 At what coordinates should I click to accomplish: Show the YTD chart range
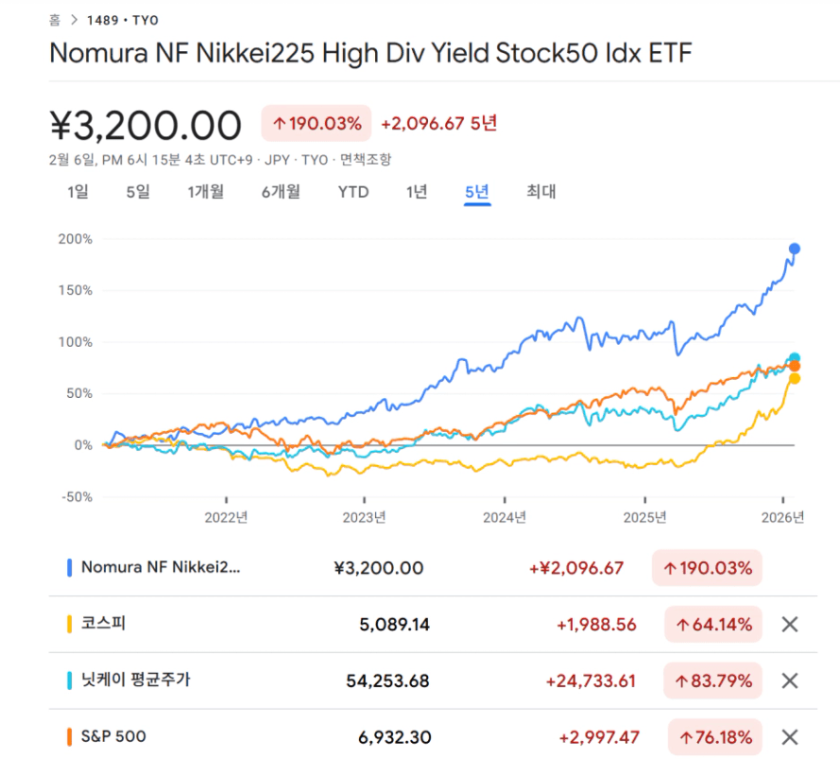(x=353, y=192)
